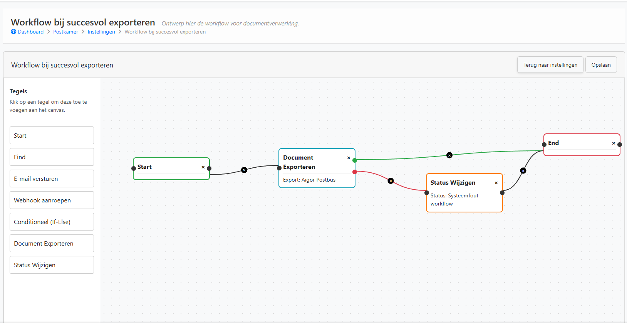Click the Dashboard breadcrumb link

pos(30,32)
